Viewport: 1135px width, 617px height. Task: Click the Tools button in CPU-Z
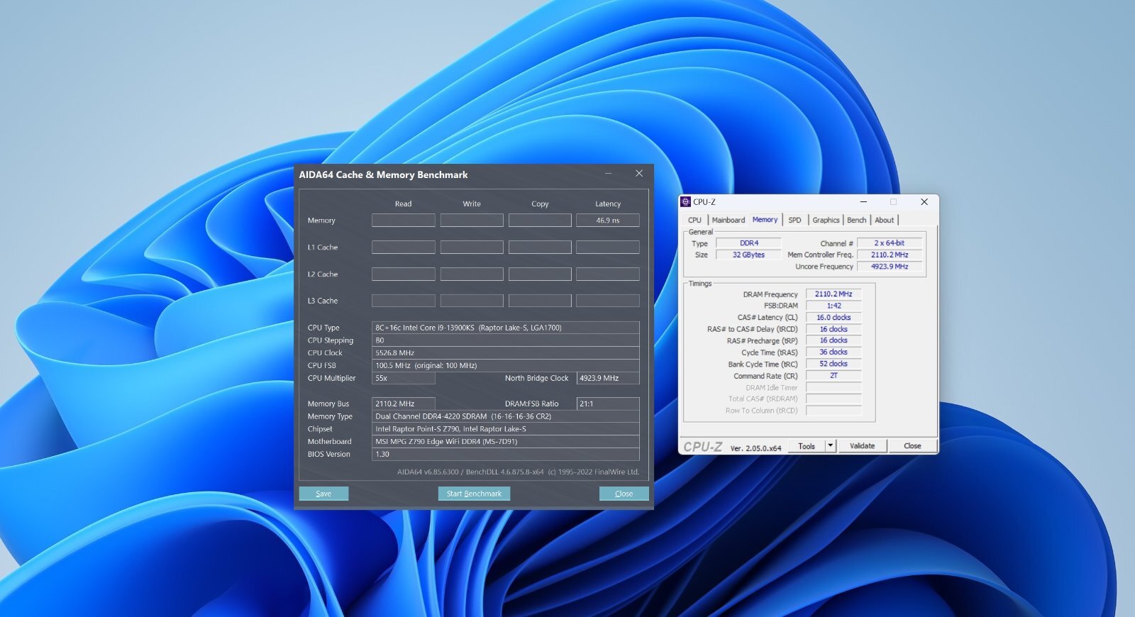(807, 446)
